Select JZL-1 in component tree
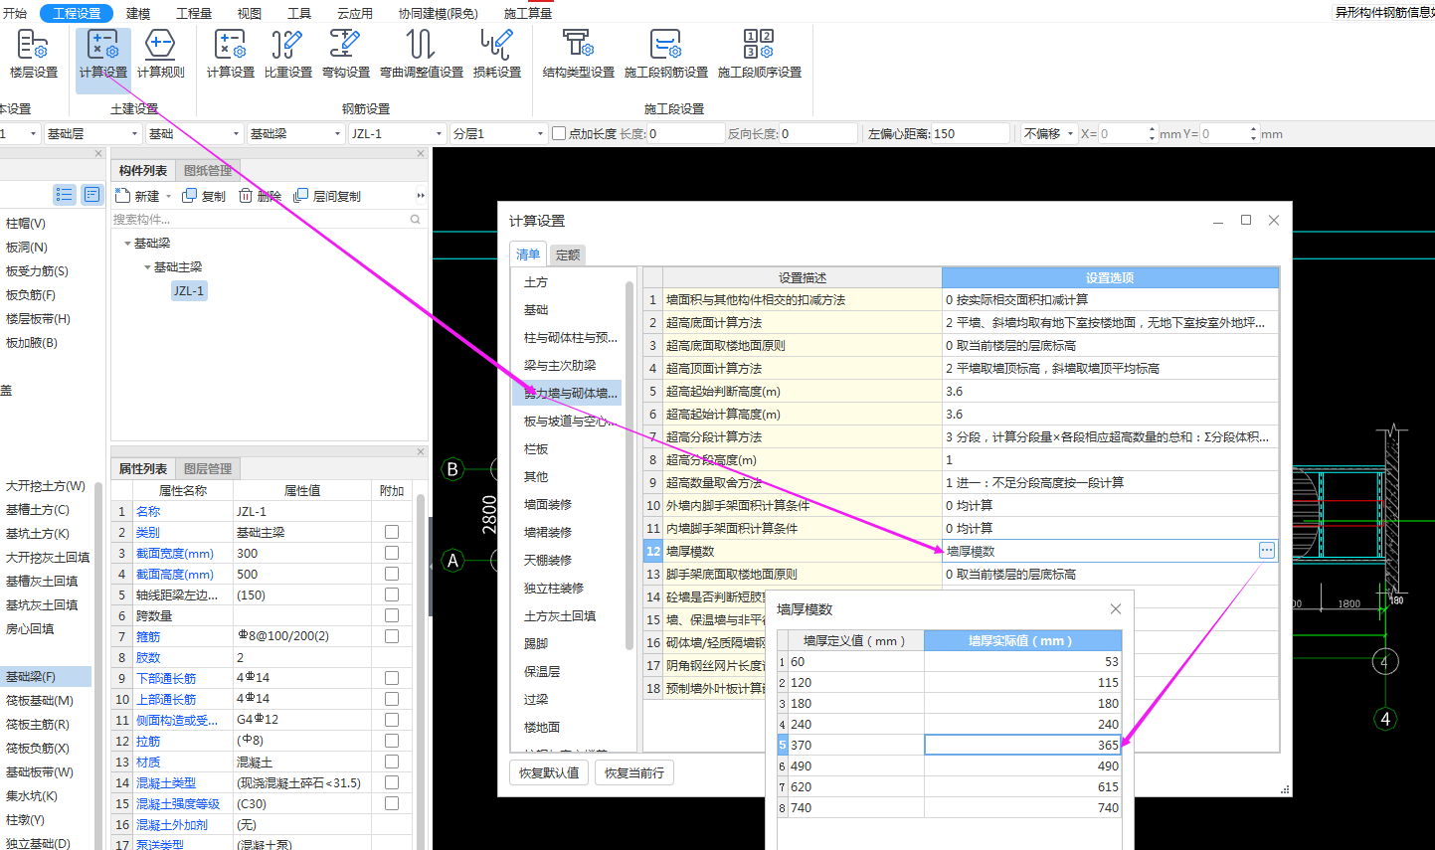 (x=189, y=290)
